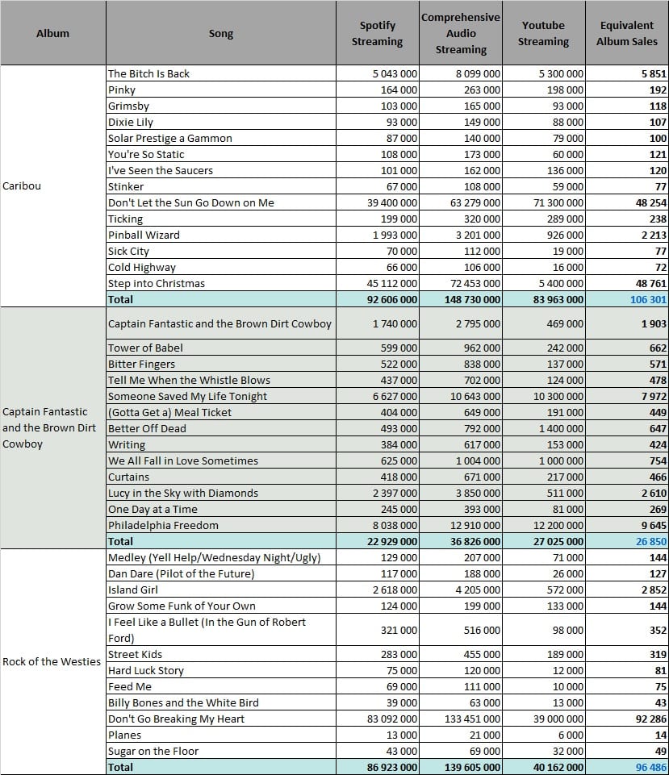Select the Stinker song cell
The image size is (669, 775).
(221, 186)
